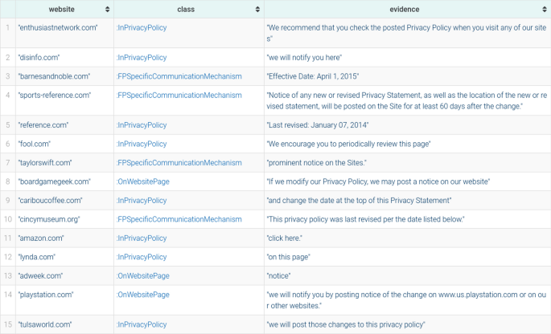The width and height of the screenshot is (551, 334).
Task: Click the "cincymuseum.org" website cell
Action: point(50,219)
